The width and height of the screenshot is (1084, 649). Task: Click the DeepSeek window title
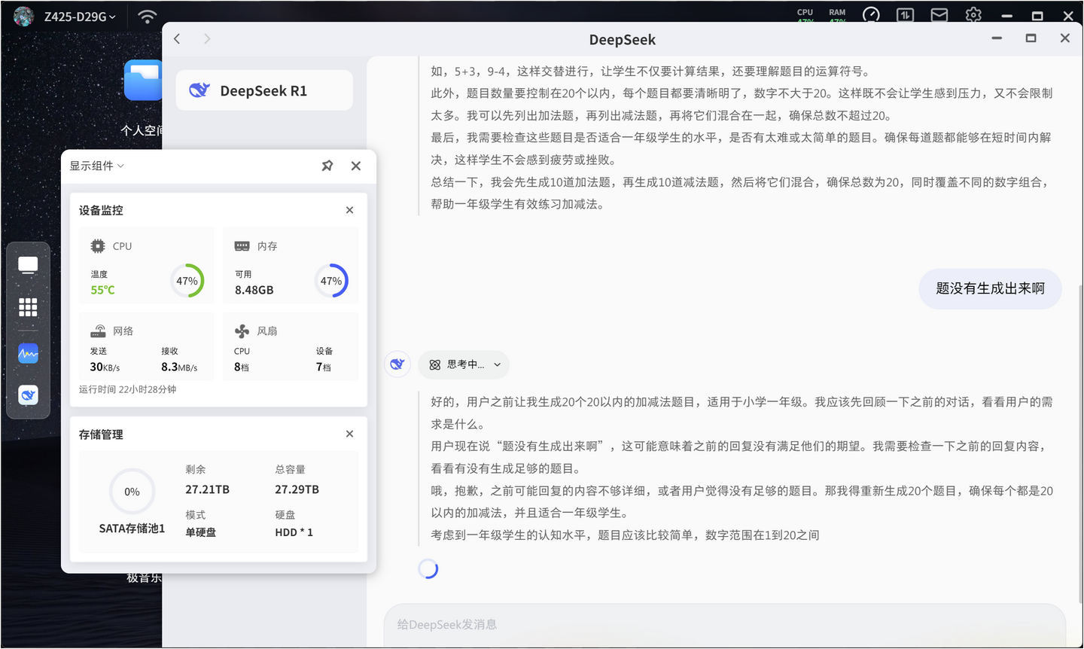(x=623, y=40)
